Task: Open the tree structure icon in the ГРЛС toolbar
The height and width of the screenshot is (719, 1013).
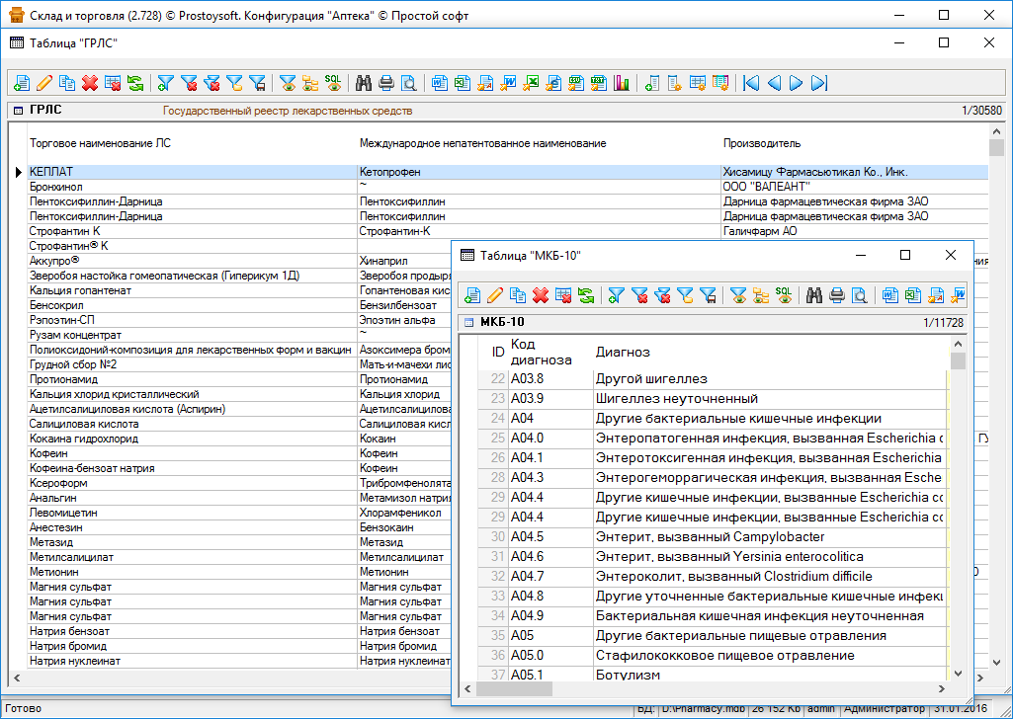Action: [x=310, y=83]
